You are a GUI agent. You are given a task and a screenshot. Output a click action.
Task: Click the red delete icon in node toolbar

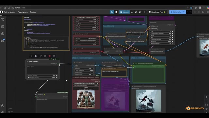pyautogui.click(x=49, y=56)
